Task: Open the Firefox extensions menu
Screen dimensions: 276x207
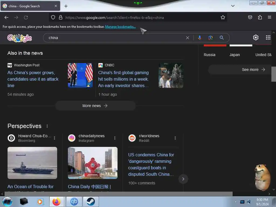Action: [260, 17]
